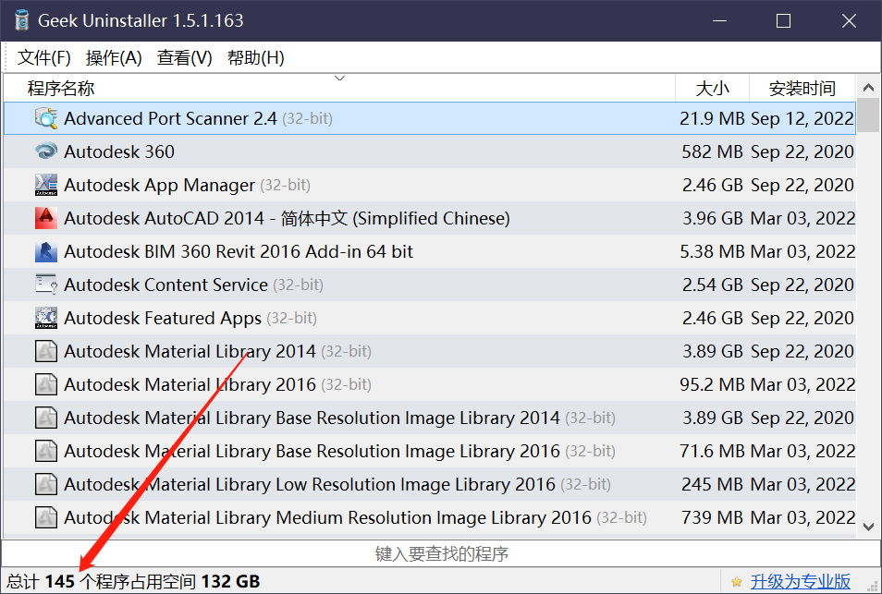
Task: Click the 582 MB size value
Action: (x=712, y=152)
